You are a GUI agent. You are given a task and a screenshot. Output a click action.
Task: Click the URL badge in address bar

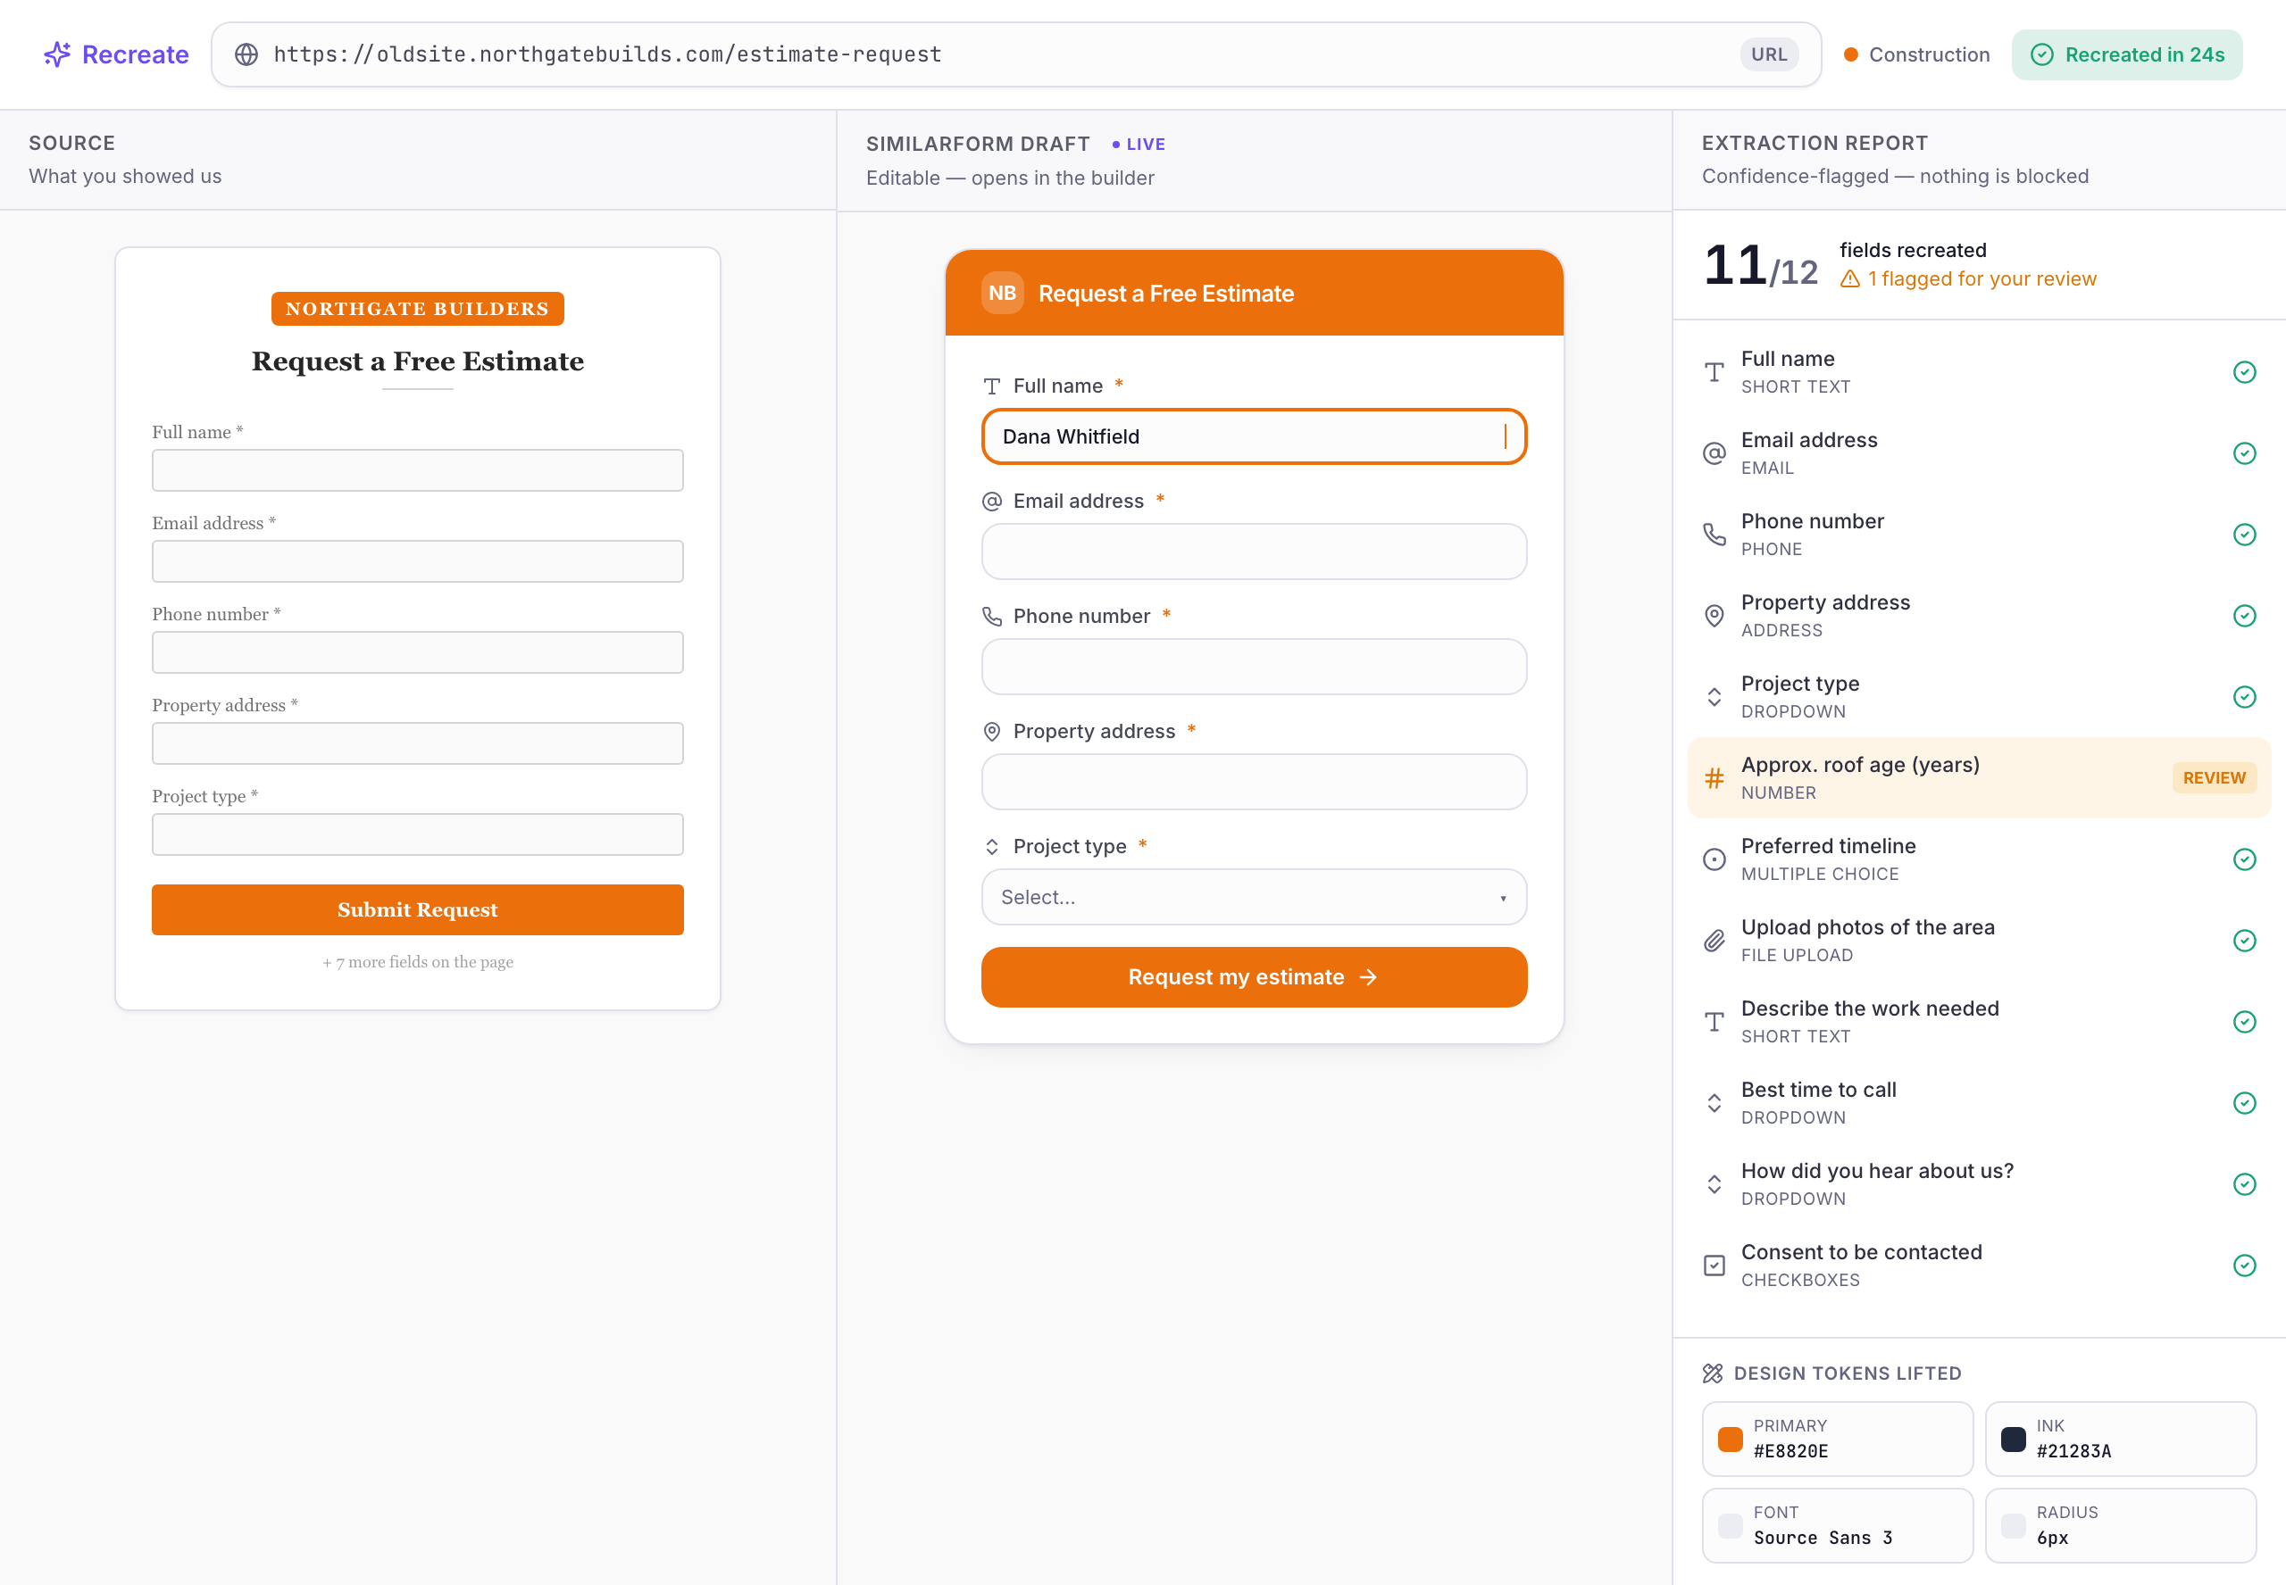[1768, 54]
